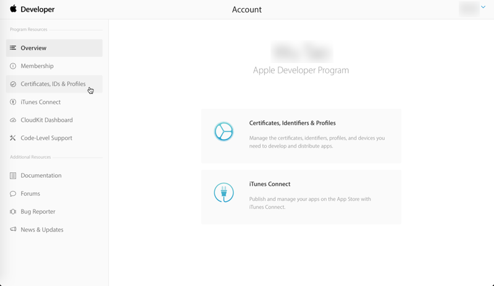The width and height of the screenshot is (494, 286).
Task: Click the blurred account name in header
Action: point(469,9)
